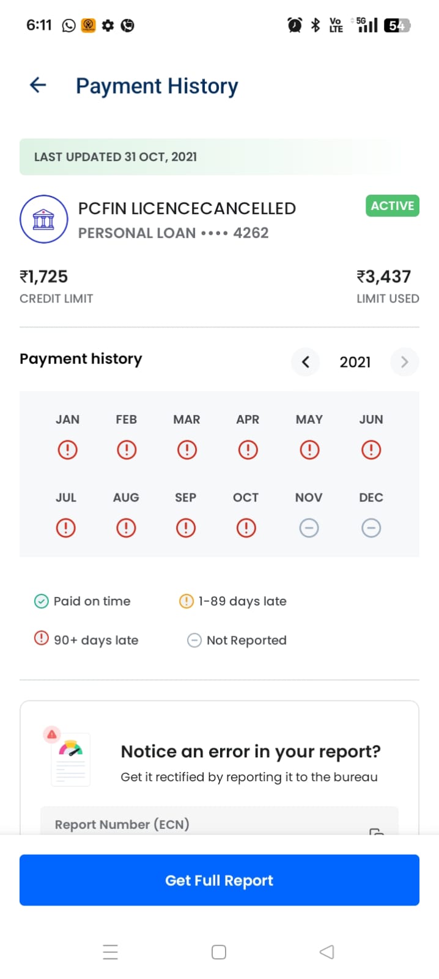Tap the May late payment icon
Image resolution: width=439 pixels, height=979 pixels.
pyautogui.click(x=309, y=450)
